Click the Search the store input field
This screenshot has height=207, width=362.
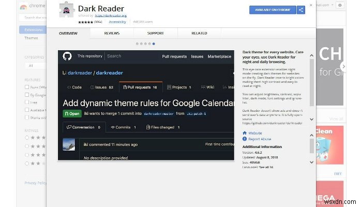[x=33, y=18]
